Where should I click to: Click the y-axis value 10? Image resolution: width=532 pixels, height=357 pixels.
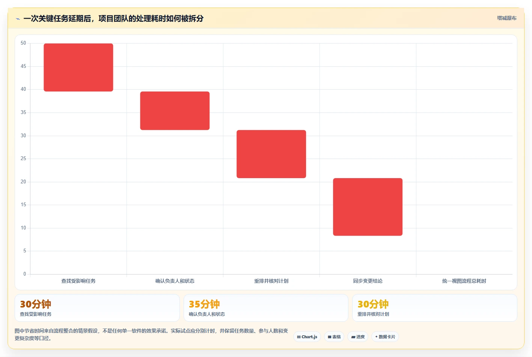[x=23, y=228]
